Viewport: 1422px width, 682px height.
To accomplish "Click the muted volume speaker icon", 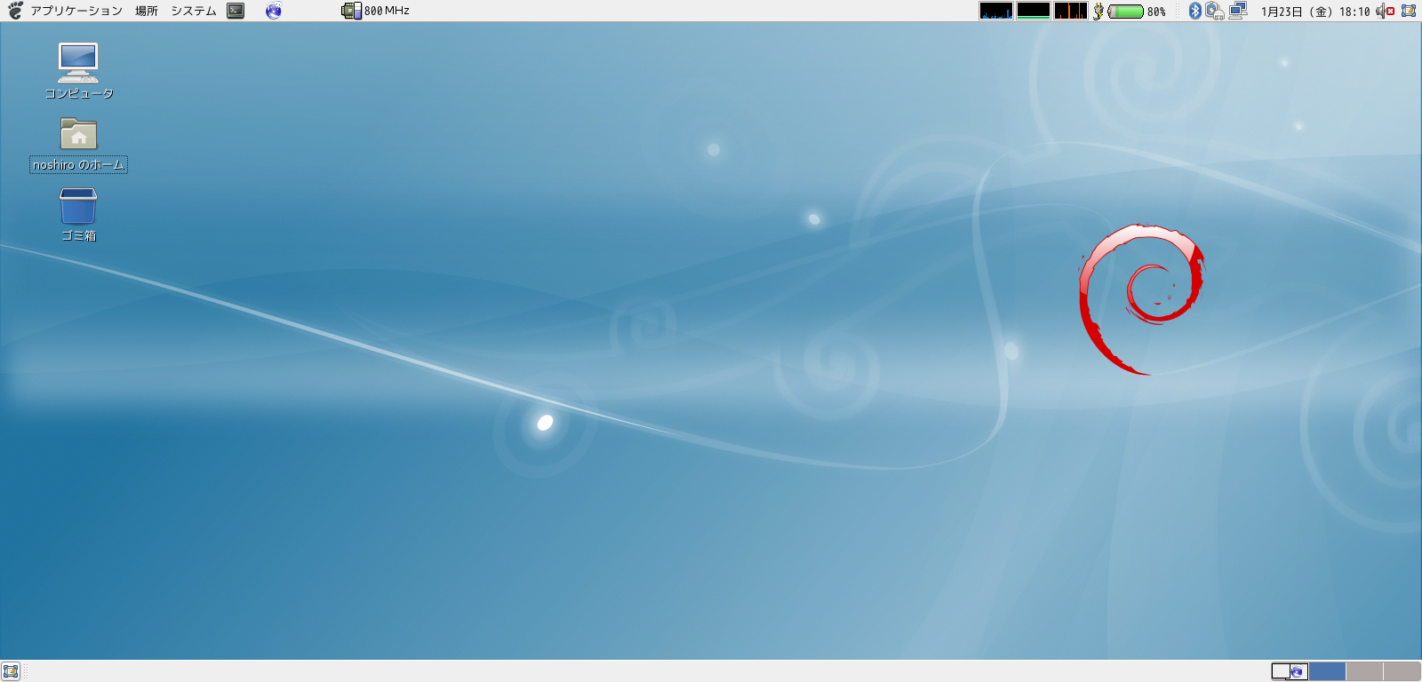I will pos(1386,11).
